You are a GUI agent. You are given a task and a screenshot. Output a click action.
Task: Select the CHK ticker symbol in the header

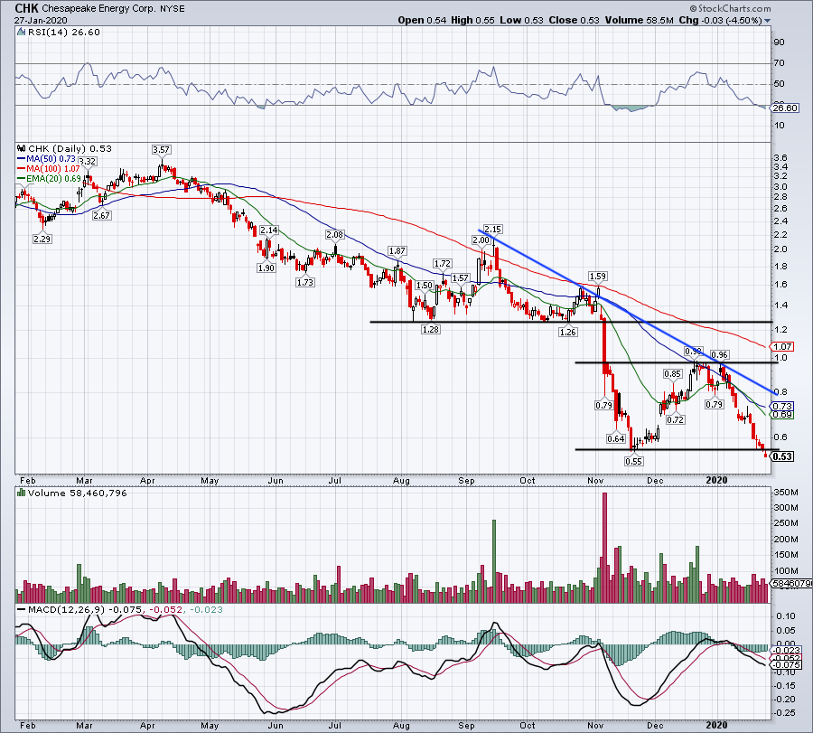(x=26, y=8)
